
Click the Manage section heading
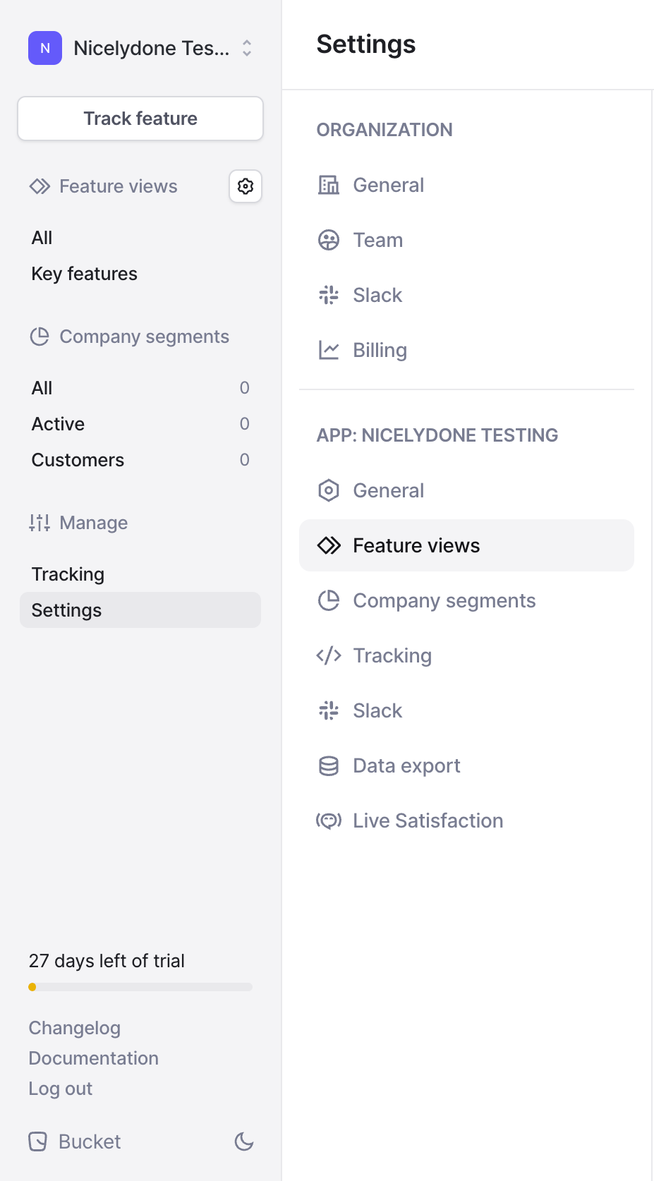click(x=94, y=523)
